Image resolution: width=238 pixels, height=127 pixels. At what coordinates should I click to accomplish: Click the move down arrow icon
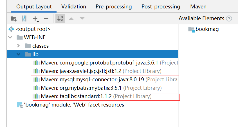tap(82, 19)
